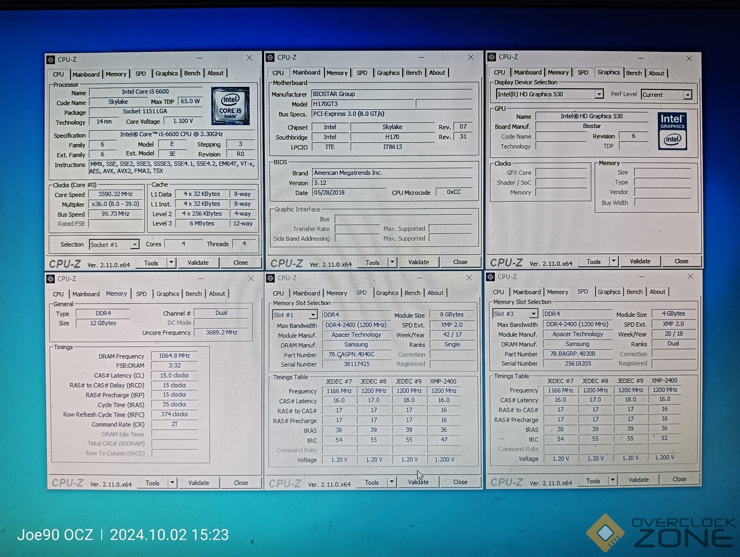The width and height of the screenshot is (740, 557).
Task: Click the Week/Year 42 / 17 field
Action: coord(452,335)
